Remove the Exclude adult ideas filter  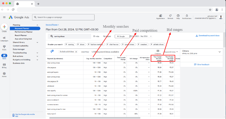coord(76,51)
